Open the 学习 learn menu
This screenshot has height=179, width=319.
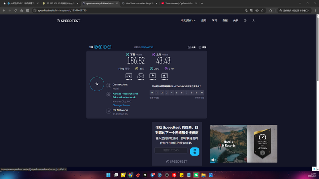click(x=215, y=21)
